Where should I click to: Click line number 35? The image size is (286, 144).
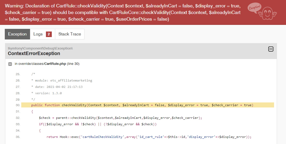click(x=18, y=137)
